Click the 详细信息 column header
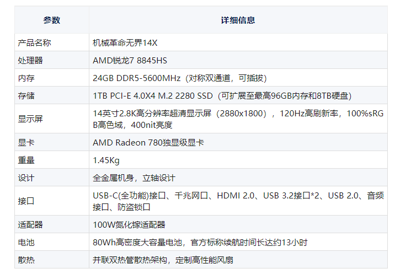 tap(238, 20)
